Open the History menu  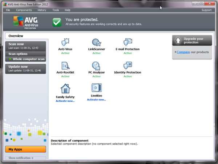click(x=42, y=10)
